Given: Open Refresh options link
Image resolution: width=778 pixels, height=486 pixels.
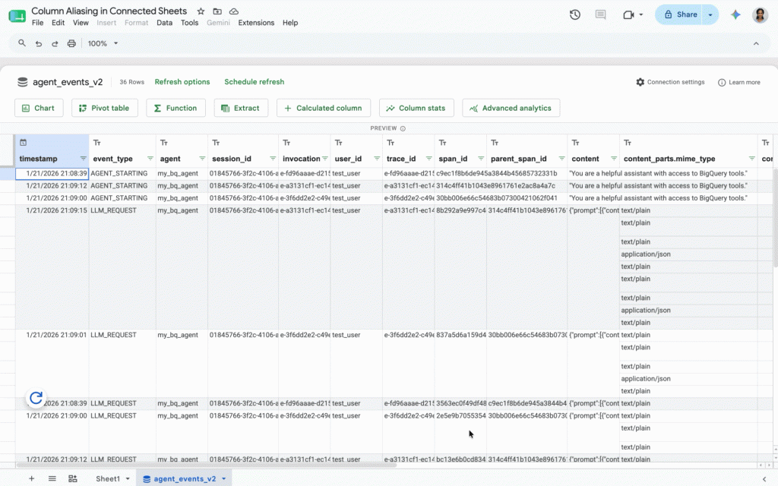Looking at the screenshot, I should (x=182, y=82).
